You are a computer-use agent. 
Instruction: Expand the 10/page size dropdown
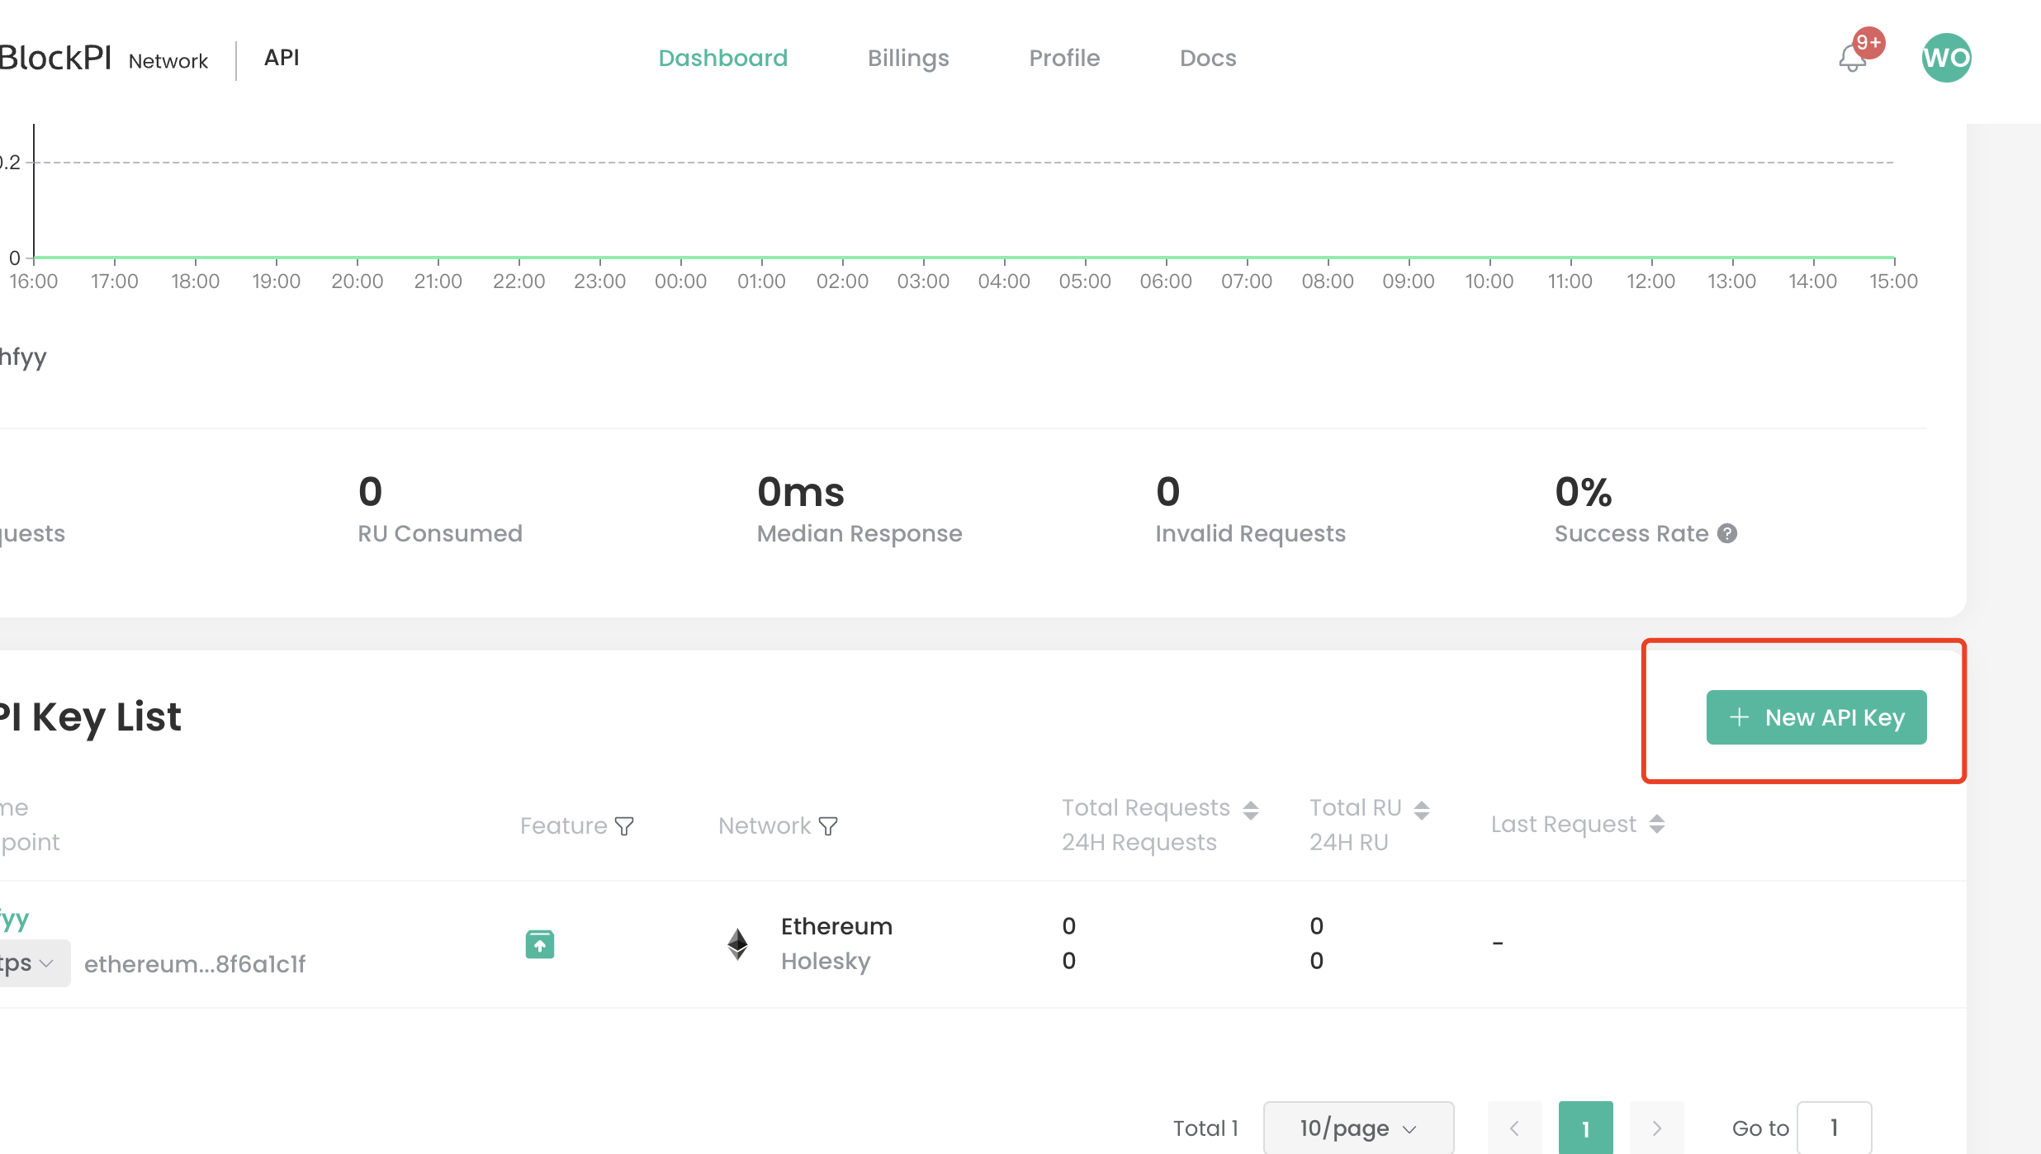1358,1128
